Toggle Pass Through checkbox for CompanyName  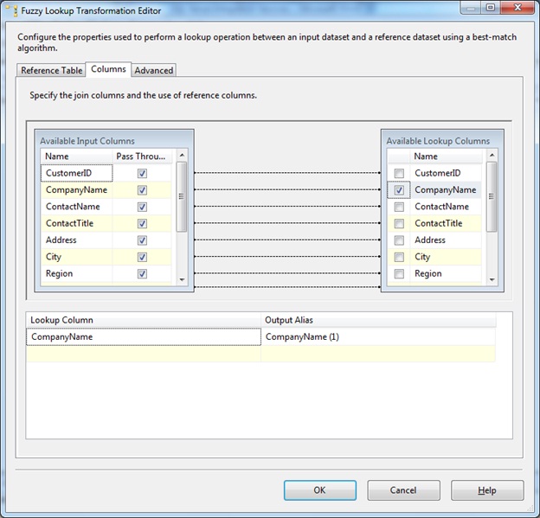[142, 190]
